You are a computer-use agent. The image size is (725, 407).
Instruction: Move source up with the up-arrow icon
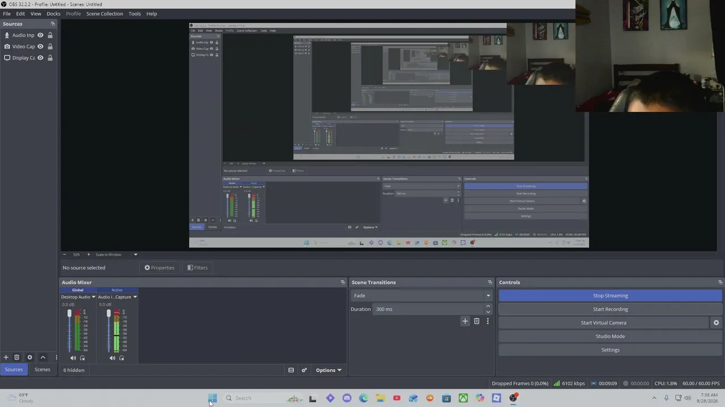[42, 357]
